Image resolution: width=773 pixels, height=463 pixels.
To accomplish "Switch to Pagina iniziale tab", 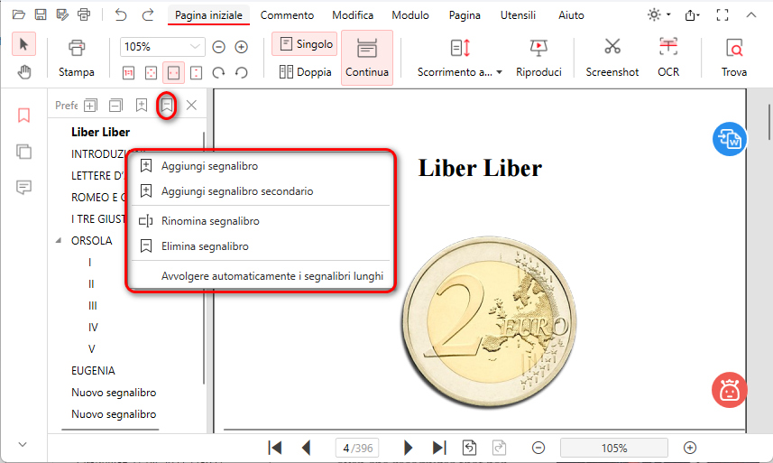I will [208, 15].
